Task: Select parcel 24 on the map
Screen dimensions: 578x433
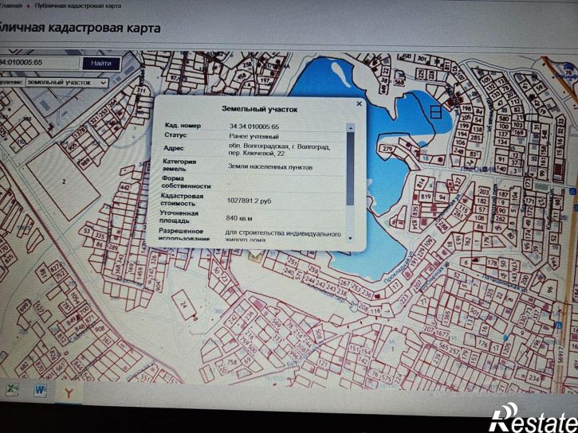Action: click(183, 304)
